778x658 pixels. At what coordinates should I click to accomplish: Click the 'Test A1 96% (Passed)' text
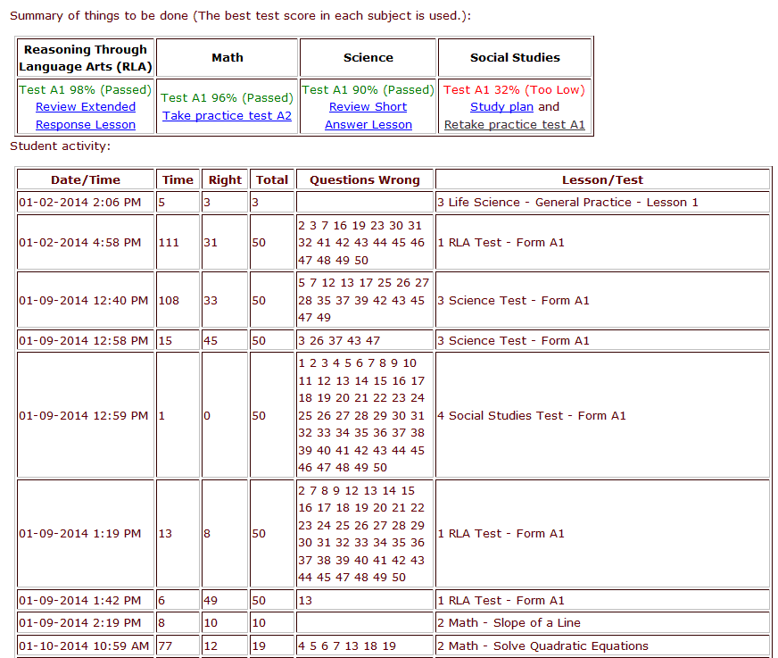[227, 98]
